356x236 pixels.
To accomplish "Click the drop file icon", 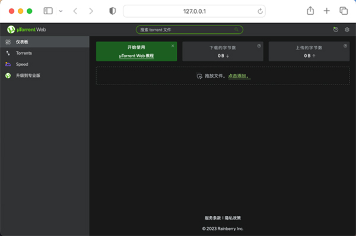I will point(199,76).
